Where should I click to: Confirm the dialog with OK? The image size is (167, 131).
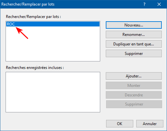pos(120,124)
